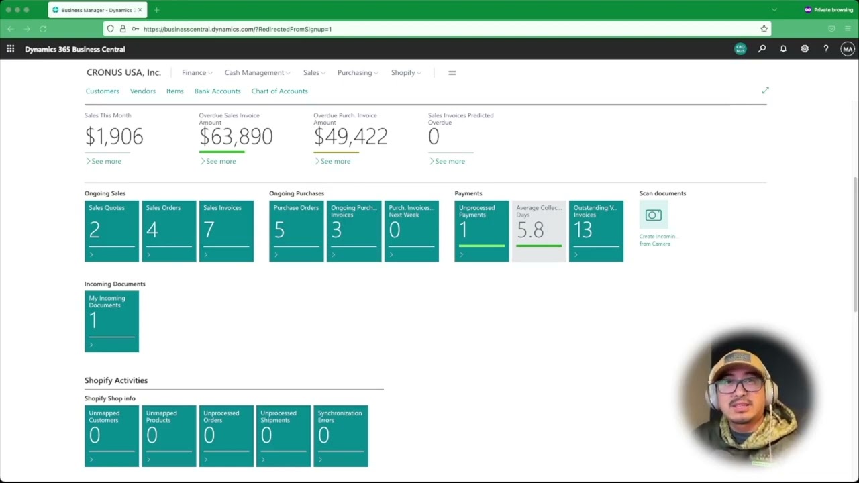Viewport: 859px width, 483px height.
Task: Click the Shopify Activities heading
Action: point(116,380)
